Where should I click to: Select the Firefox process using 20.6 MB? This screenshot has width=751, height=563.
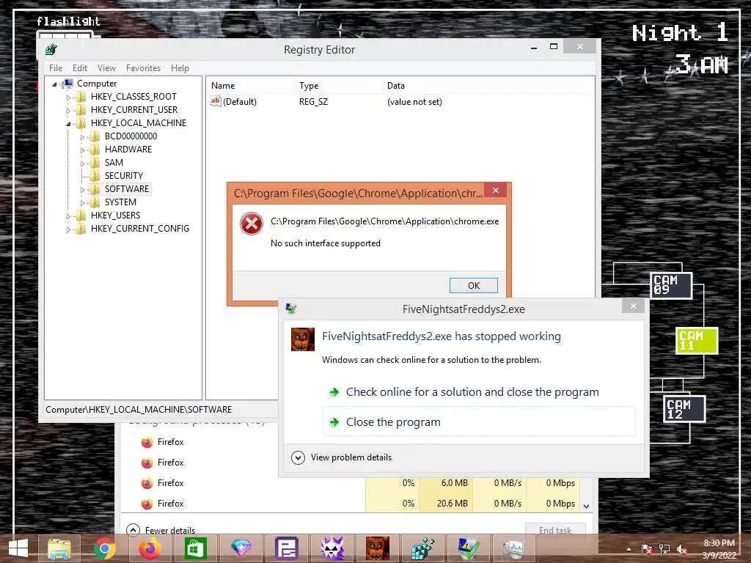coord(351,504)
